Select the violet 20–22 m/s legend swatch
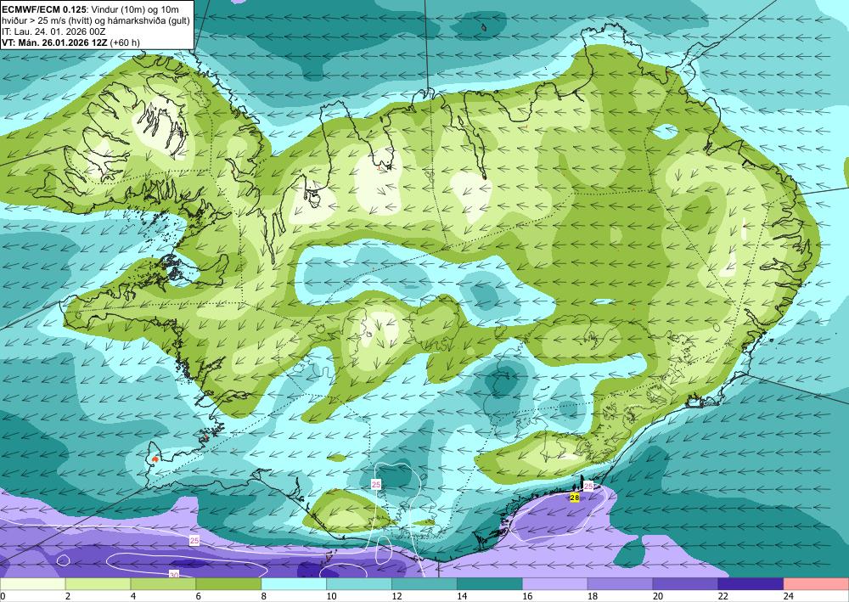Image resolution: width=849 pixels, height=602 pixels. [x=685, y=584]
